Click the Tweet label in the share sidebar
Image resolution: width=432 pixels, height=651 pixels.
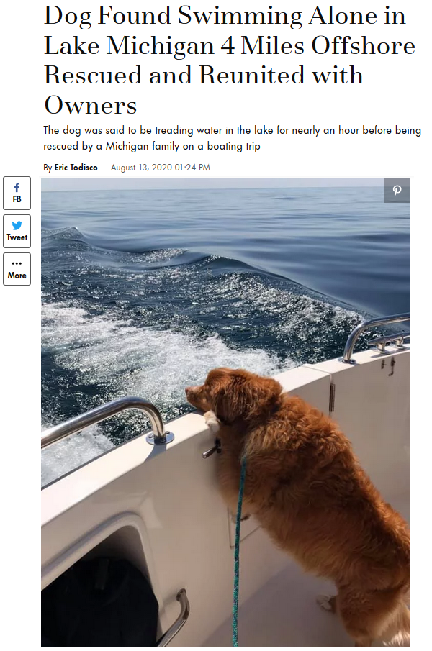[x=17, y=237]
